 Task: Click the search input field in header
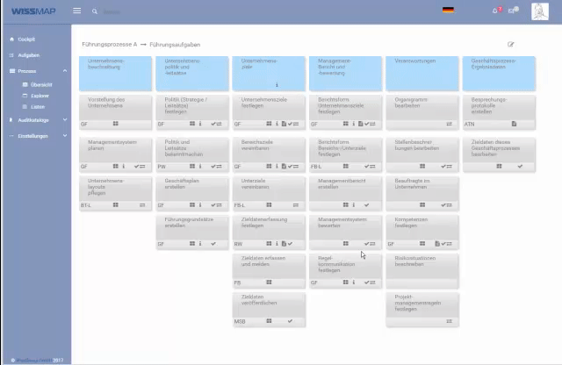[x=132, y=11]
